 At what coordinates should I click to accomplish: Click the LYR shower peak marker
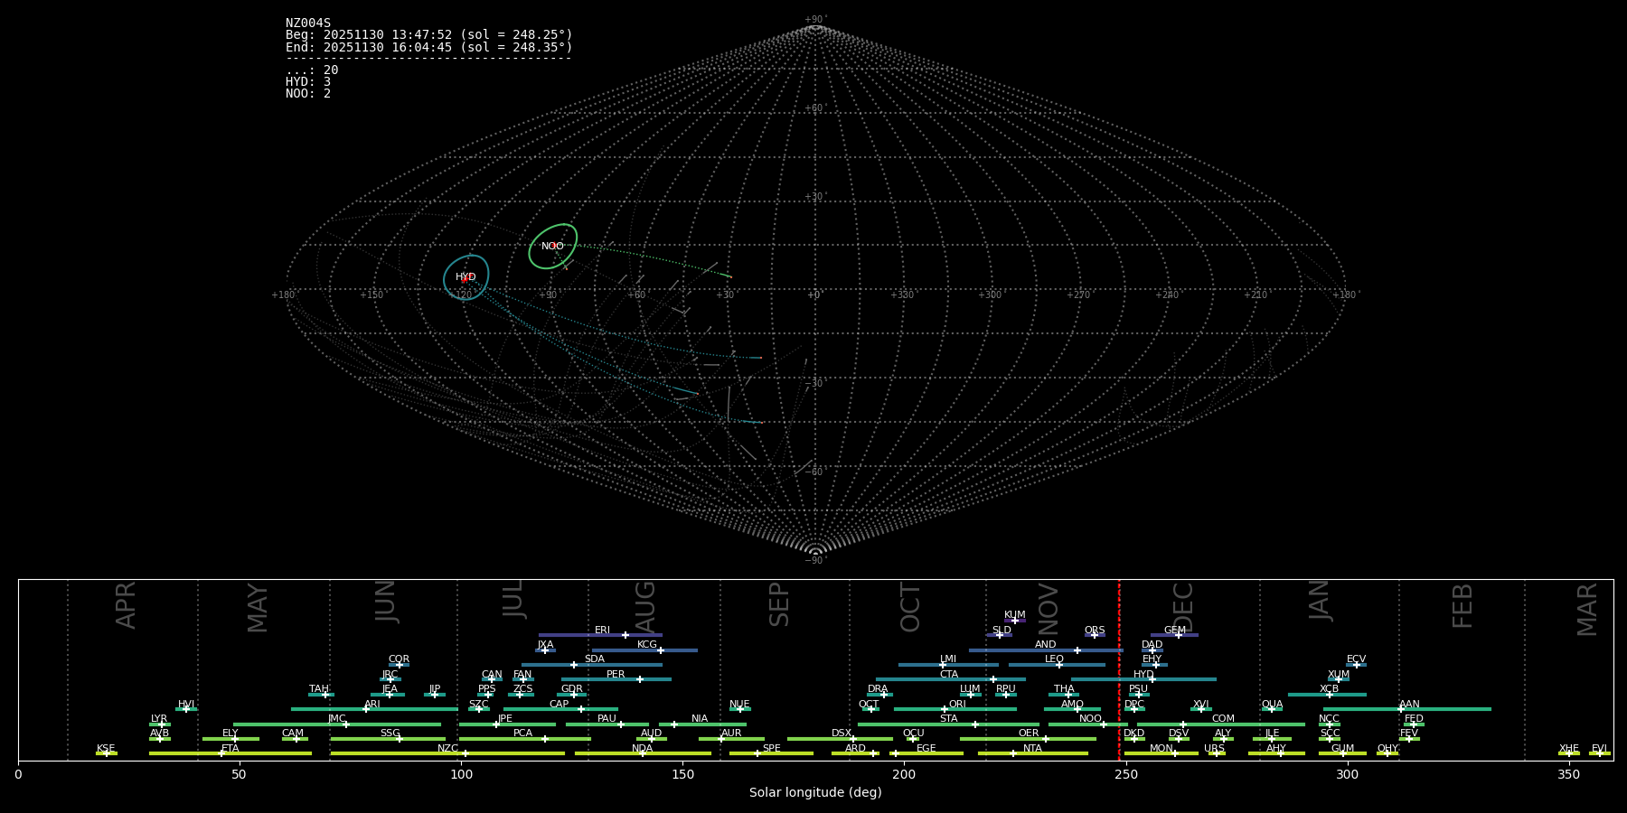point(162,724)
